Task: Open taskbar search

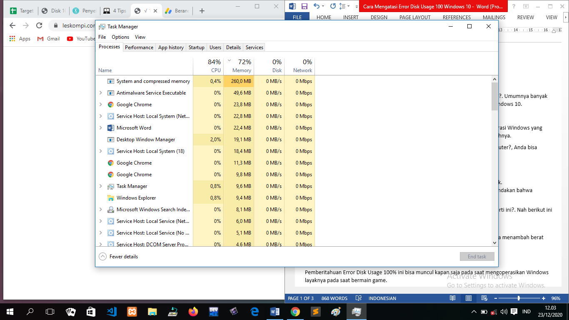Action: pyautogui.click(x=30, y=311)
